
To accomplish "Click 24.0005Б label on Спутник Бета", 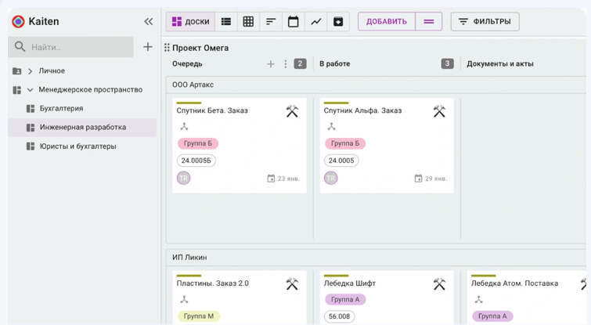I will (x=196, y=161).
